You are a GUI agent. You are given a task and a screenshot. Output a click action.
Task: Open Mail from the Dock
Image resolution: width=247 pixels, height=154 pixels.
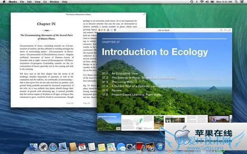63,147
